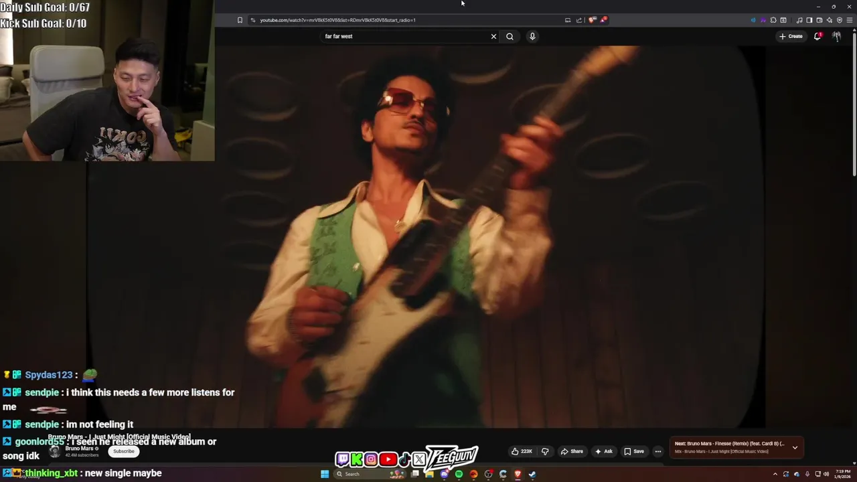Click the Ask button below the video

tap(603, 451)
